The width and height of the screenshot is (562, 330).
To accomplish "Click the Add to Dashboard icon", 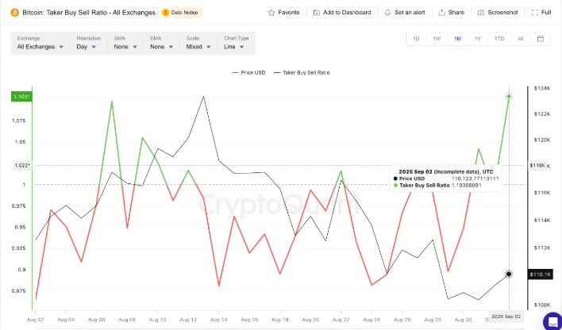I will click(x=317, y=13).
